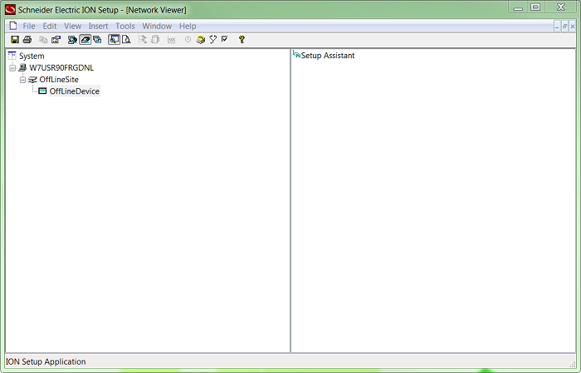The width and height of the screenshot is (581, 373).
Task: Maximize the ION Setup main window
Action: click(x=535, y=7)
